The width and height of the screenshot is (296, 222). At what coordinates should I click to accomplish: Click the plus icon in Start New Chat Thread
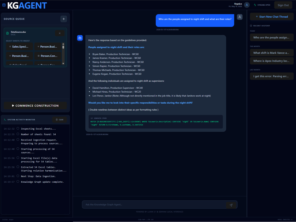point(257,17)
